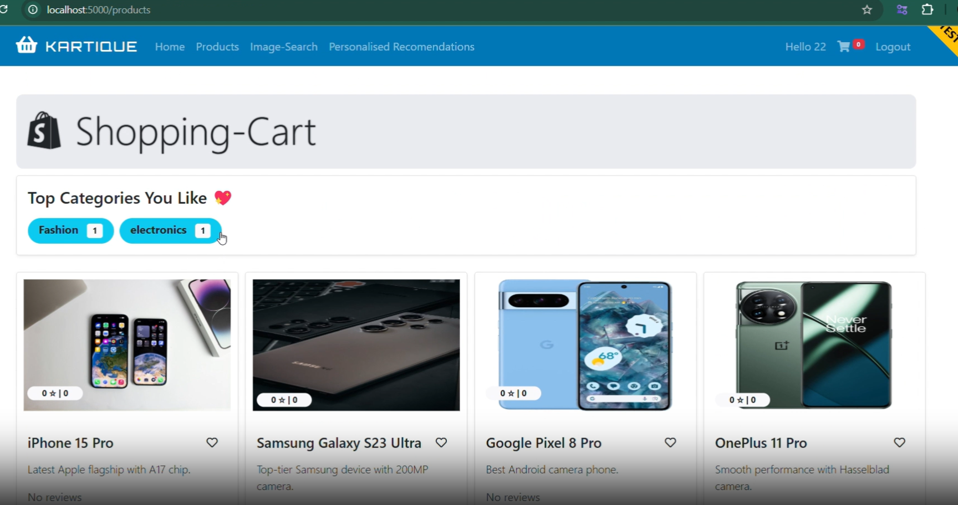Viewport: 958px width, 505px height.
Task: Favorite Google Pixel 8 Pro heart icon
Action: [670, 442]
